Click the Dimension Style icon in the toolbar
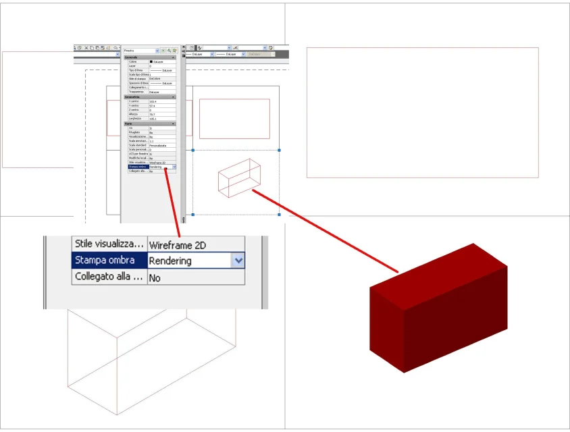Screen dimensions: 570x432 [x=235, y=48]
